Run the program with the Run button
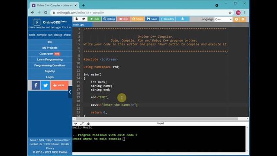This screenshot has width=277, height=156. 94,19
